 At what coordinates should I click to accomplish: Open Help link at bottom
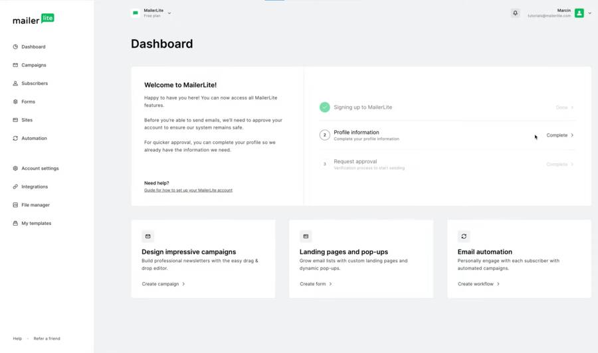coord(17,338)
